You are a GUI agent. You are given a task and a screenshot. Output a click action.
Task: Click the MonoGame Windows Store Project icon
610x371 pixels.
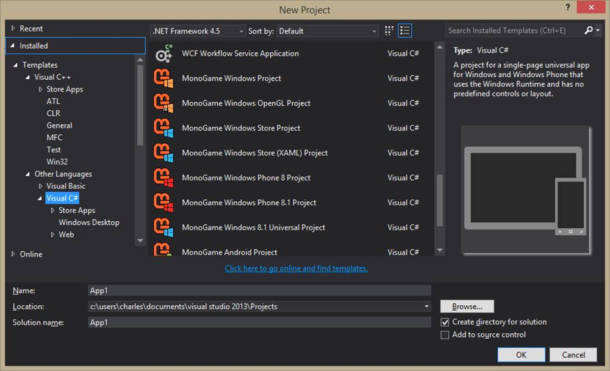coord(163,128)
